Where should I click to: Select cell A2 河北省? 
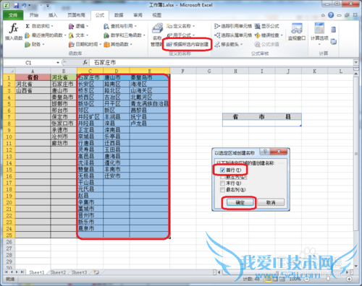click(x=33, y=84)
